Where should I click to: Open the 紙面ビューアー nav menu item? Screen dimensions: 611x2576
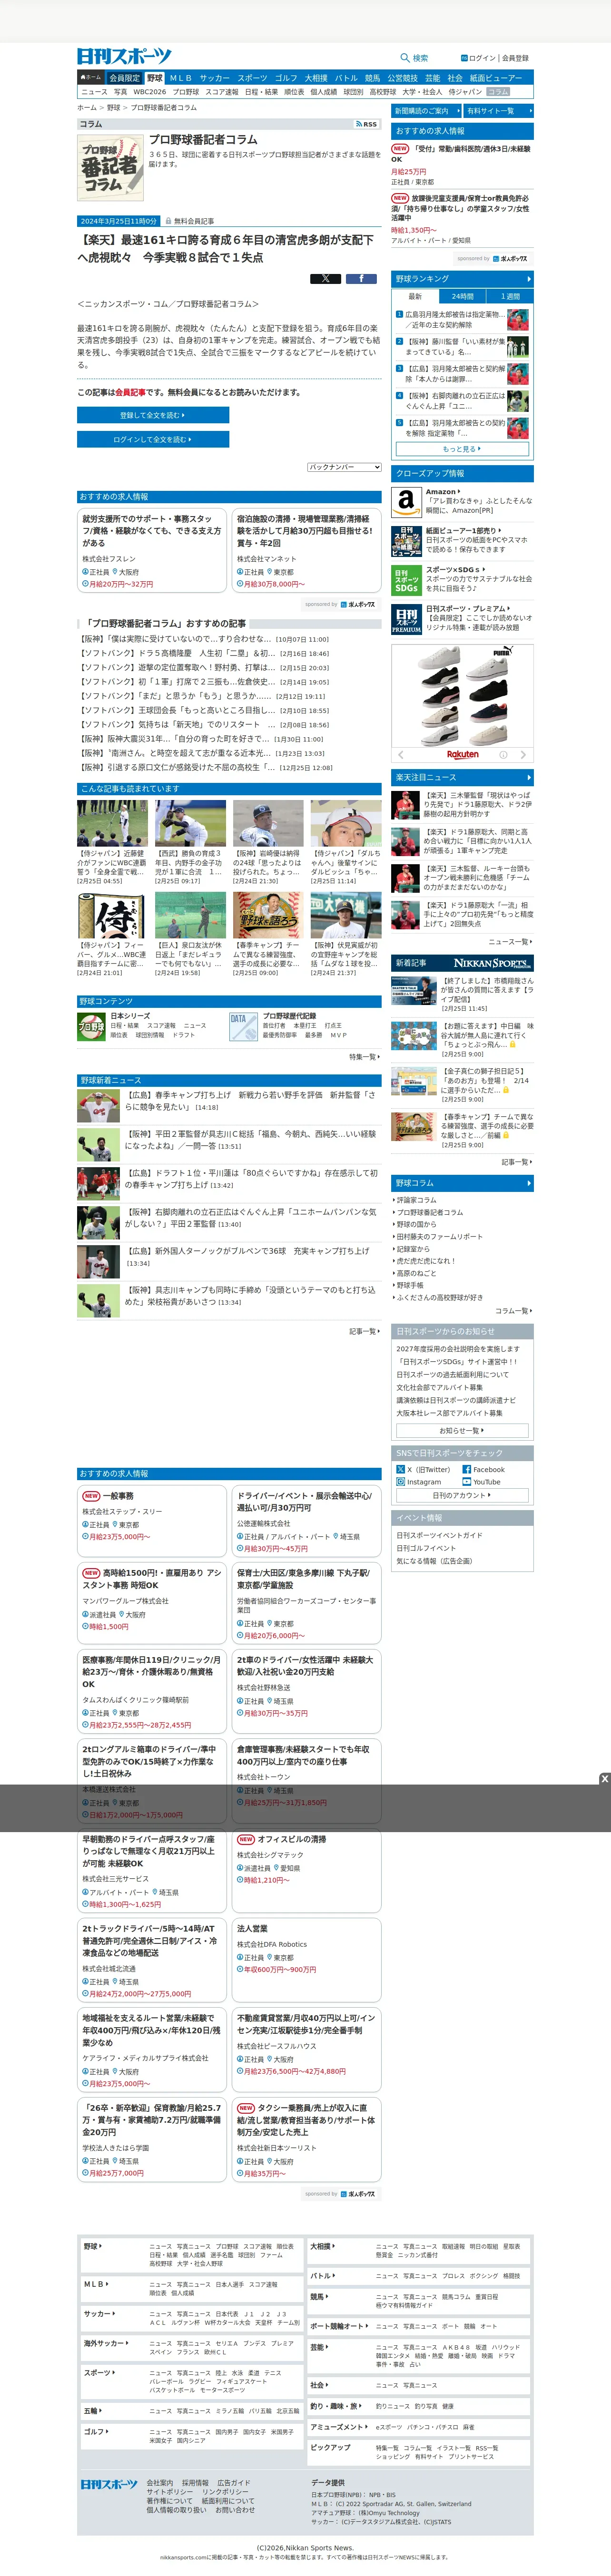click(496, 78)
